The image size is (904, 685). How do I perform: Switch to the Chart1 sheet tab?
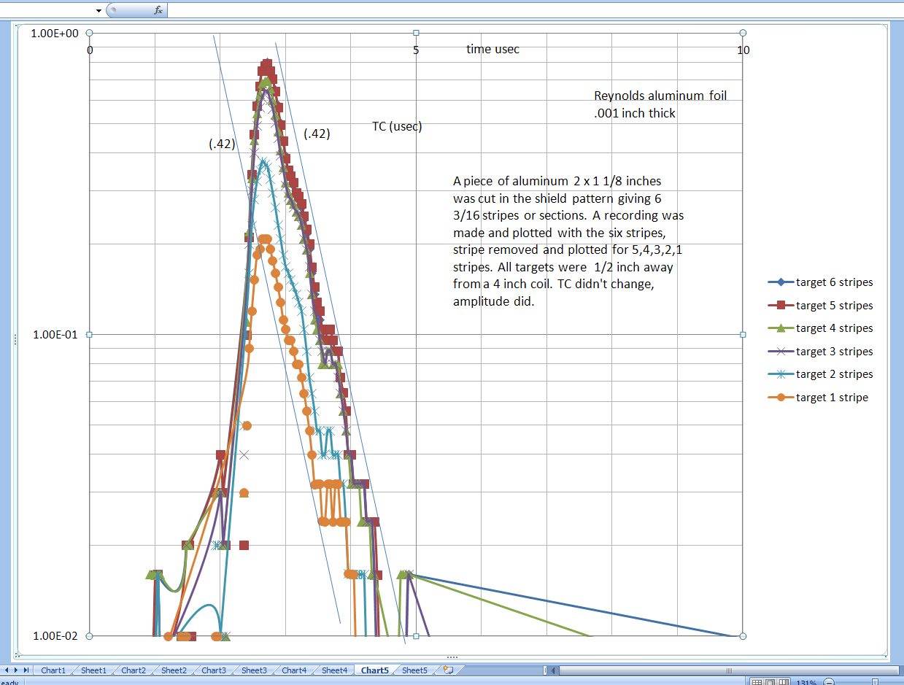pos(53,670)
